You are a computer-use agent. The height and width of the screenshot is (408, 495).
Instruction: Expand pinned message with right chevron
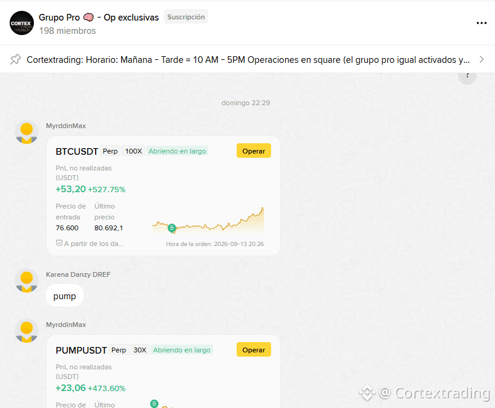(481, 59)
